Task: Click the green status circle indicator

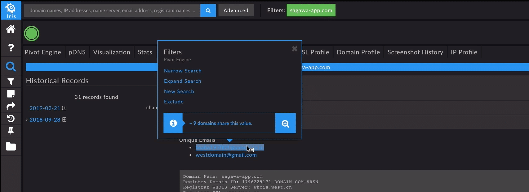Action: click(32, 33)
